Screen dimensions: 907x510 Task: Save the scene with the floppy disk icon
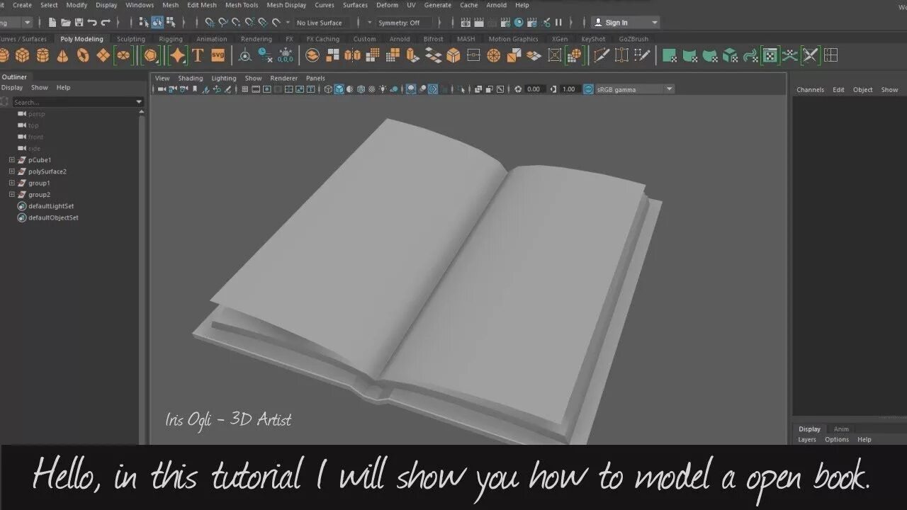tap(79, 23)
